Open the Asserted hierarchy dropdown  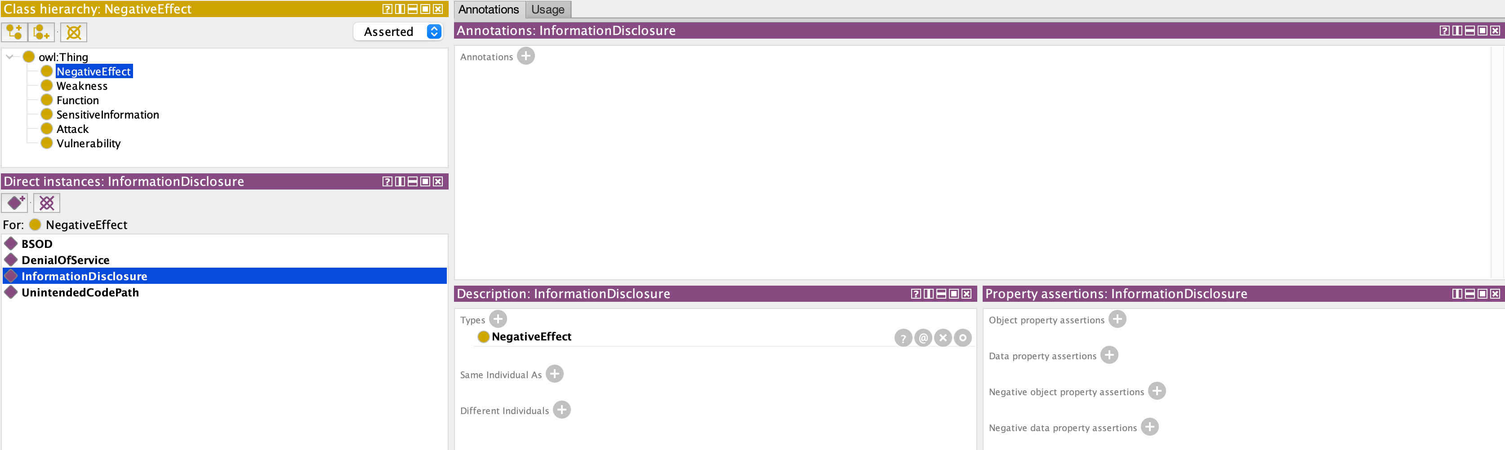point(433,31)
